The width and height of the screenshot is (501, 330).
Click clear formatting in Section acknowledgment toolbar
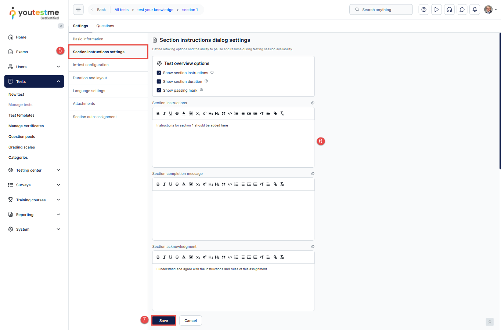tap(282, 257)
